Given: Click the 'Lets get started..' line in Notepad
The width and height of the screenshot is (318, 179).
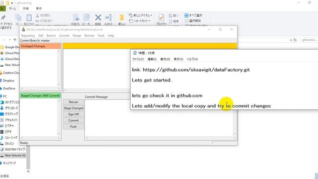Looking at the screenshot, I should point(152,80).
